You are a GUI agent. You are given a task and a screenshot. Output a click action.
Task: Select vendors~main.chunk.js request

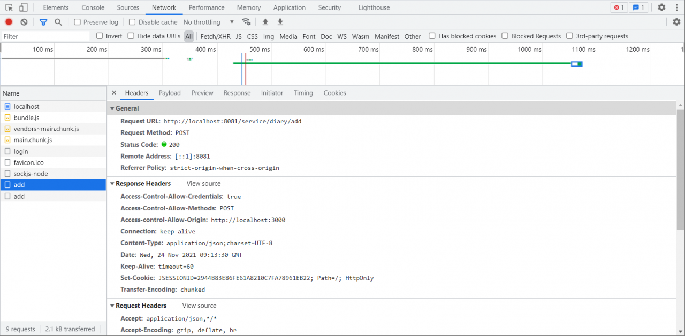(54, 129)
